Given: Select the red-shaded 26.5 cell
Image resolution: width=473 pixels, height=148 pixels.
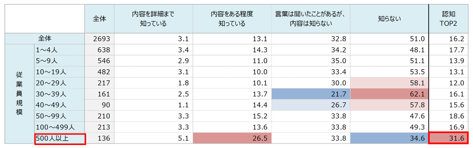Looking at the screenshot, I should point(232,138).
